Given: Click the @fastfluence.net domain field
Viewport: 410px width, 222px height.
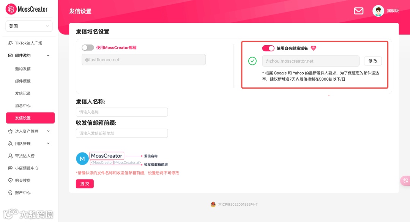Looking at the screenshot, I should click(x=143, y=60).
